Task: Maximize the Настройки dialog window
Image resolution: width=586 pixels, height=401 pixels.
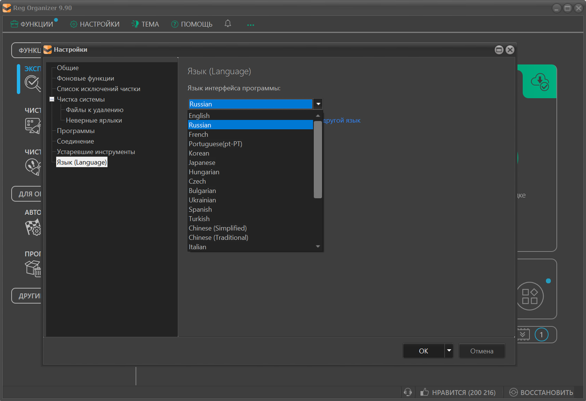Action: click(499, 50)
